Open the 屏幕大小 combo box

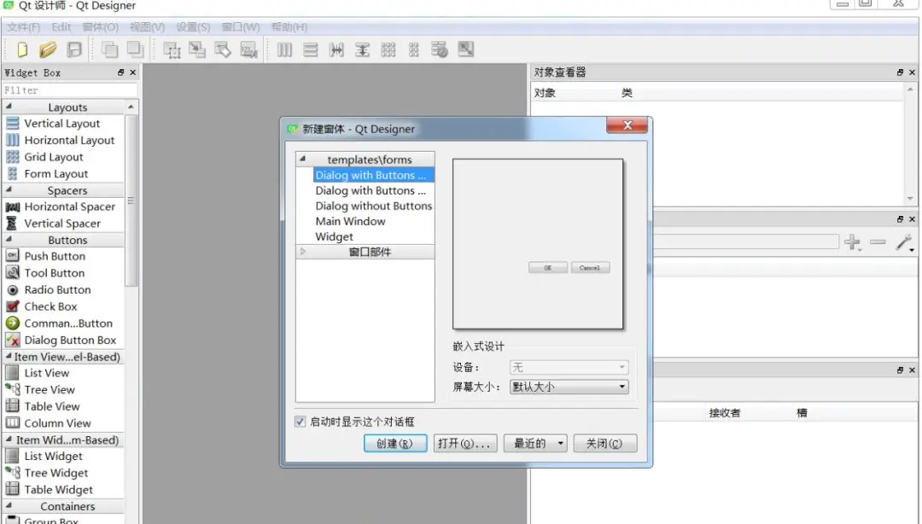point(569,387)
